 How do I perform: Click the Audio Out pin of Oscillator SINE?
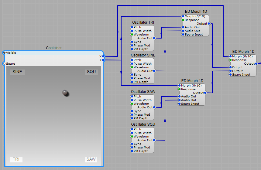[x=154, y=71]
